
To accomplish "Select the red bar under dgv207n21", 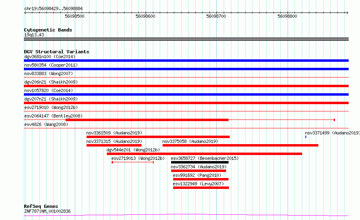I will pyautogui.click(x=186, y=103).
